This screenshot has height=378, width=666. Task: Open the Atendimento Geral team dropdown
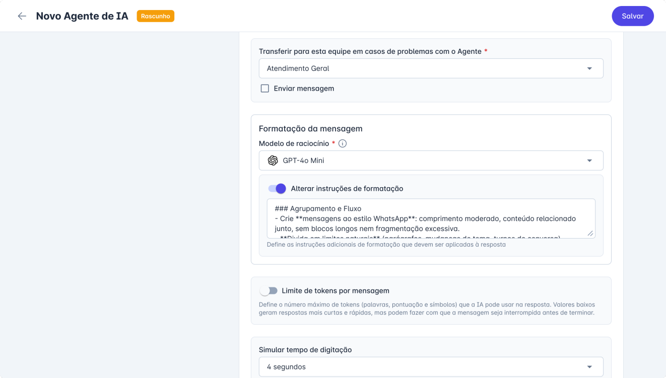[431, 68]
